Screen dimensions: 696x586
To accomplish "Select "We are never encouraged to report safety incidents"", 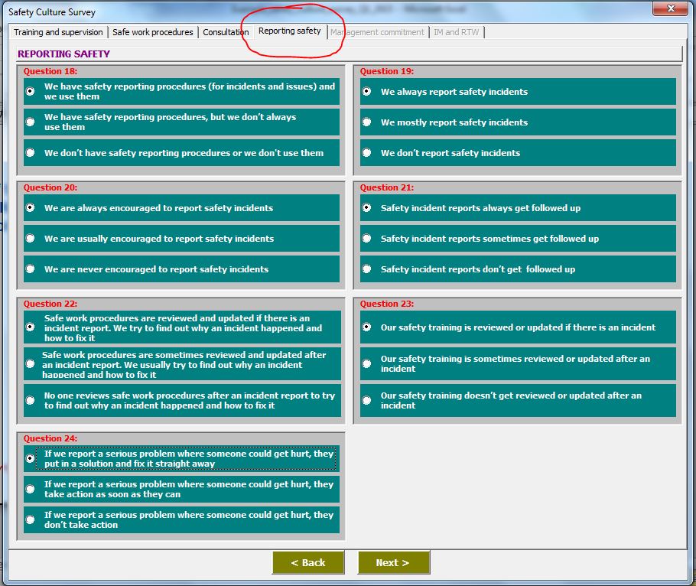I will pyautogui.click(x=29, y=268).
